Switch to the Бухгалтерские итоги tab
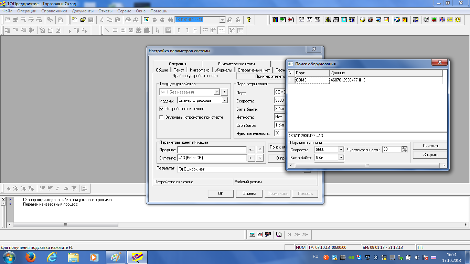This screenshot has width=470, height=264. [x=236, y=64]
